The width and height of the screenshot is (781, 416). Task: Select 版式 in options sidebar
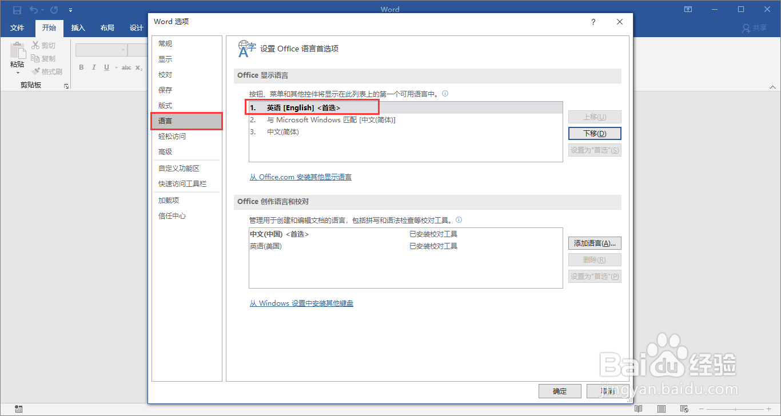pyautogui.click(x=186, y=106)
